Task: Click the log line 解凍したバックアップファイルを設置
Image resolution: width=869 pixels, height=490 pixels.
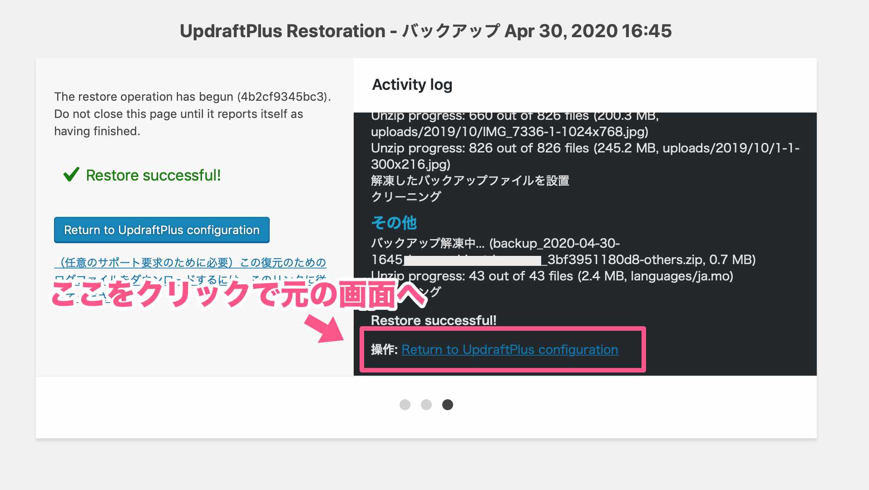Action: (x=470, y=181)
